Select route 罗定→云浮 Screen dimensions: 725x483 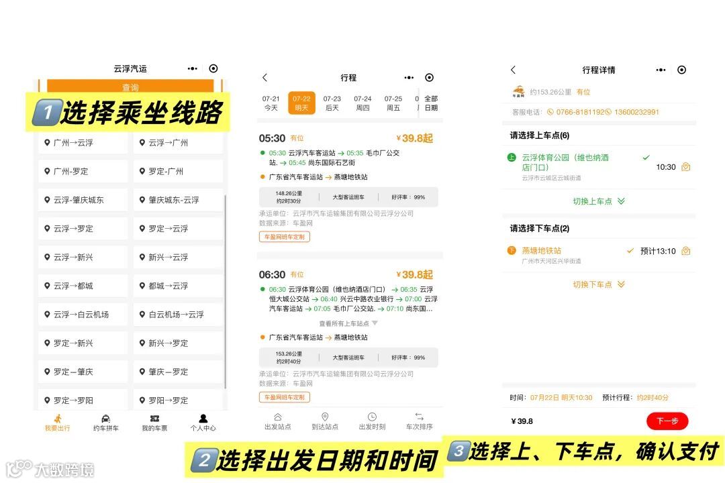[178, 229]
